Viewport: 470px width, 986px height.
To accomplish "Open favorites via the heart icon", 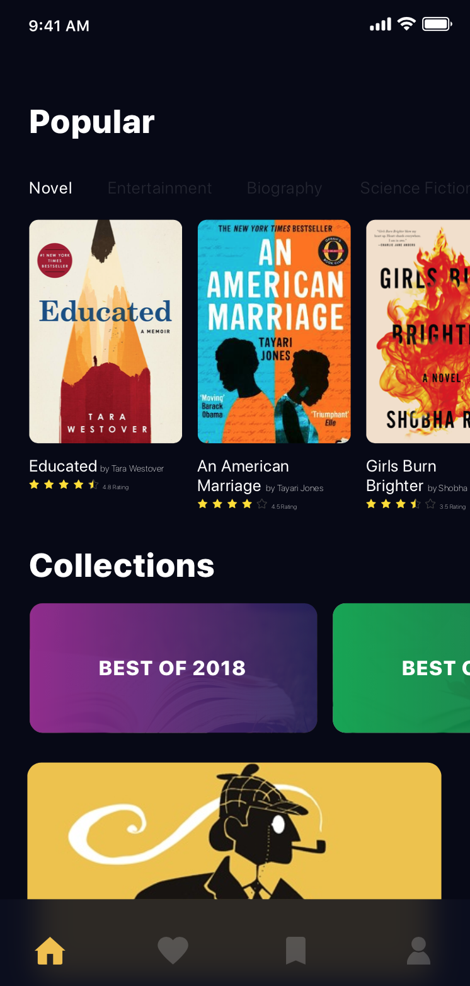I will (173, 951).
